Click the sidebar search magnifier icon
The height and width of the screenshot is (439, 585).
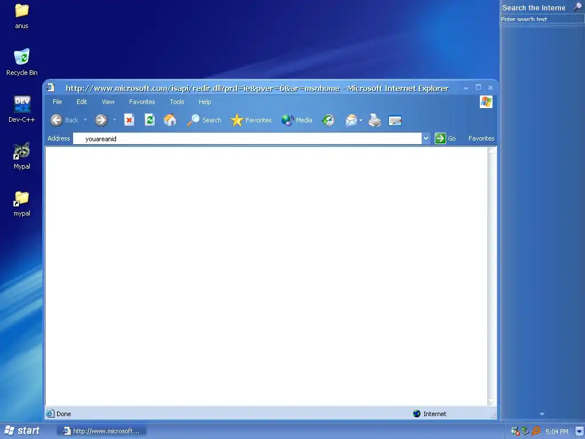[x=578, y=7]
